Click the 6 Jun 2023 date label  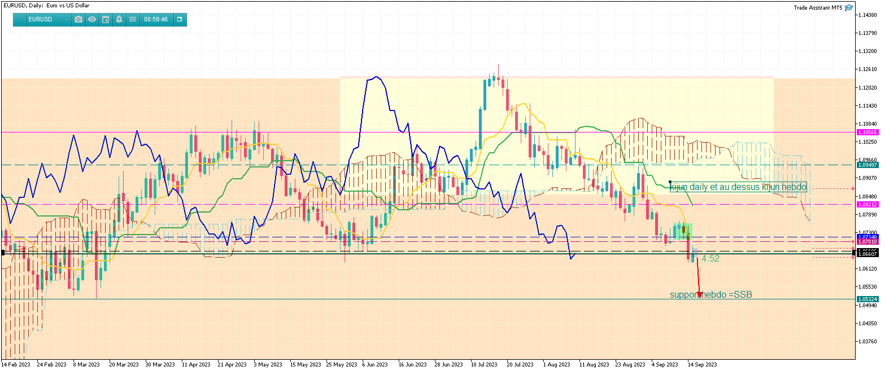tap(376, 365)
